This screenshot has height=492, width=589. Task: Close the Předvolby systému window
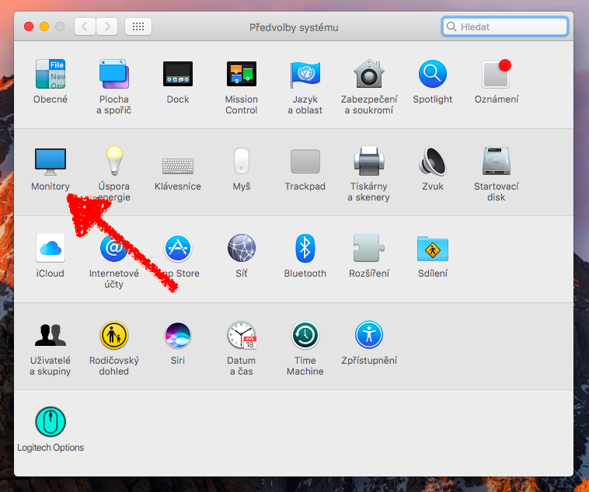point(29,26)
